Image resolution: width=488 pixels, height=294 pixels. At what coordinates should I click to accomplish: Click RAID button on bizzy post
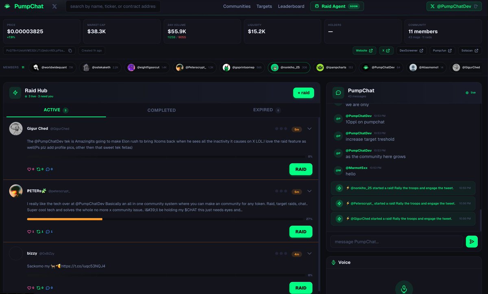pos(301,288)
